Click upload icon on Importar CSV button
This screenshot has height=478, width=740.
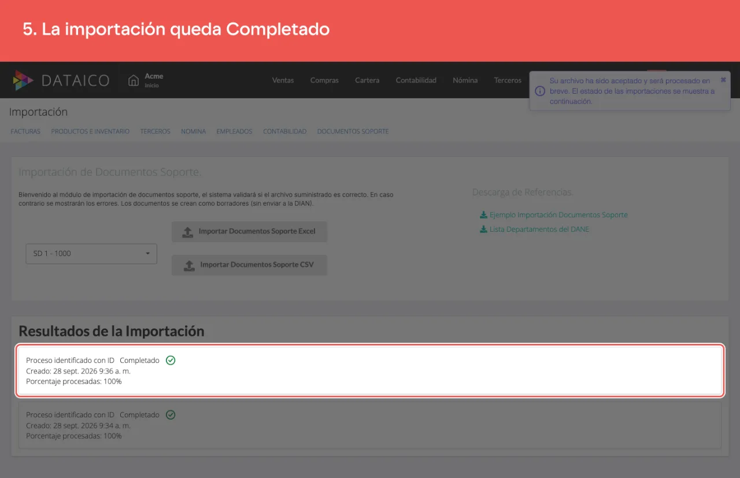pyautogui.click(x=189, y=265)
